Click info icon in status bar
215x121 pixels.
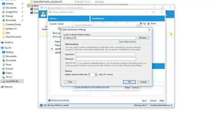click(41, 105)
